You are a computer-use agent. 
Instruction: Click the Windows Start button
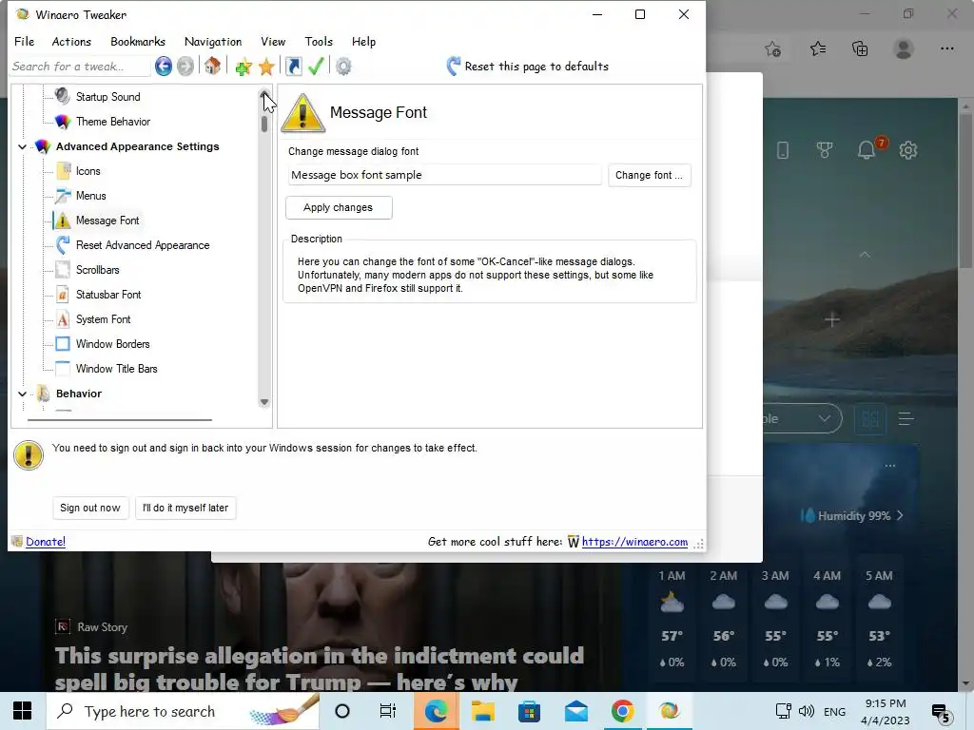(23, 711)
